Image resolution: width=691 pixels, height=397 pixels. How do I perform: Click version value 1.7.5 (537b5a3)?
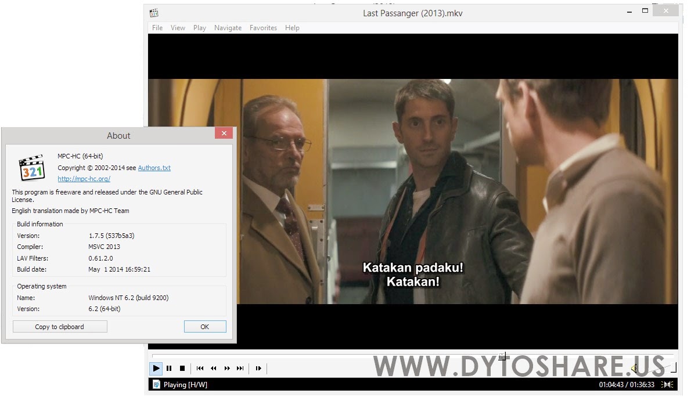pos(111,236)
